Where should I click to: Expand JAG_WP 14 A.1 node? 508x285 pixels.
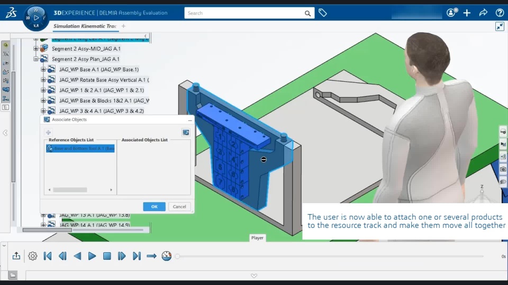[x=43, y=225]
